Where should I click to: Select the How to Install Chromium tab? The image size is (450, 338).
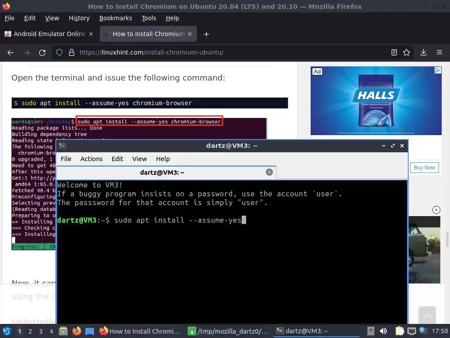(x=148, y=34)
